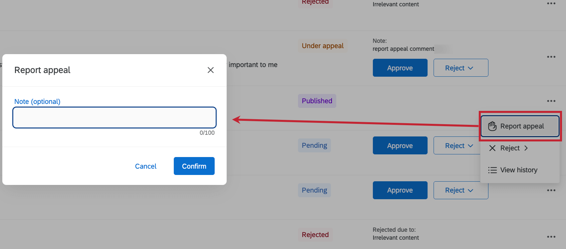566x249 pixels.
Task: Click the Cancel link in the dialog
Action: [145, 166]
